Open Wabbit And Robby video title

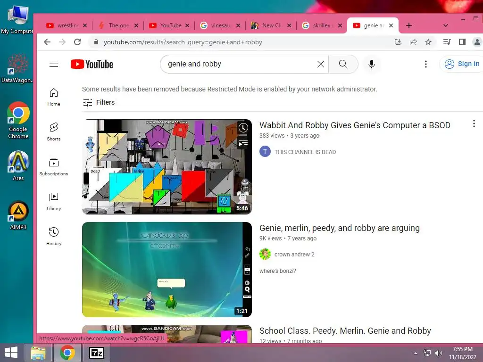[x=355, y=125]
